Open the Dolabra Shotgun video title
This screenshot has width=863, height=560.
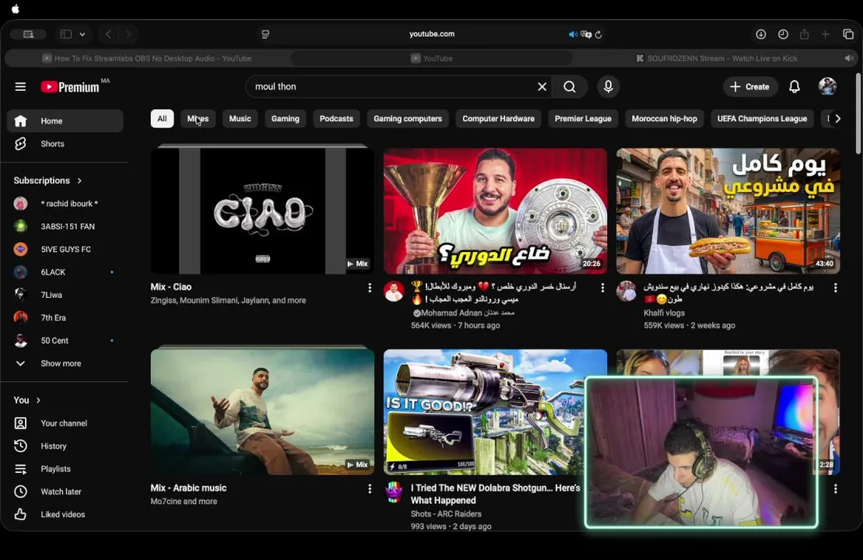coord(496,494)
